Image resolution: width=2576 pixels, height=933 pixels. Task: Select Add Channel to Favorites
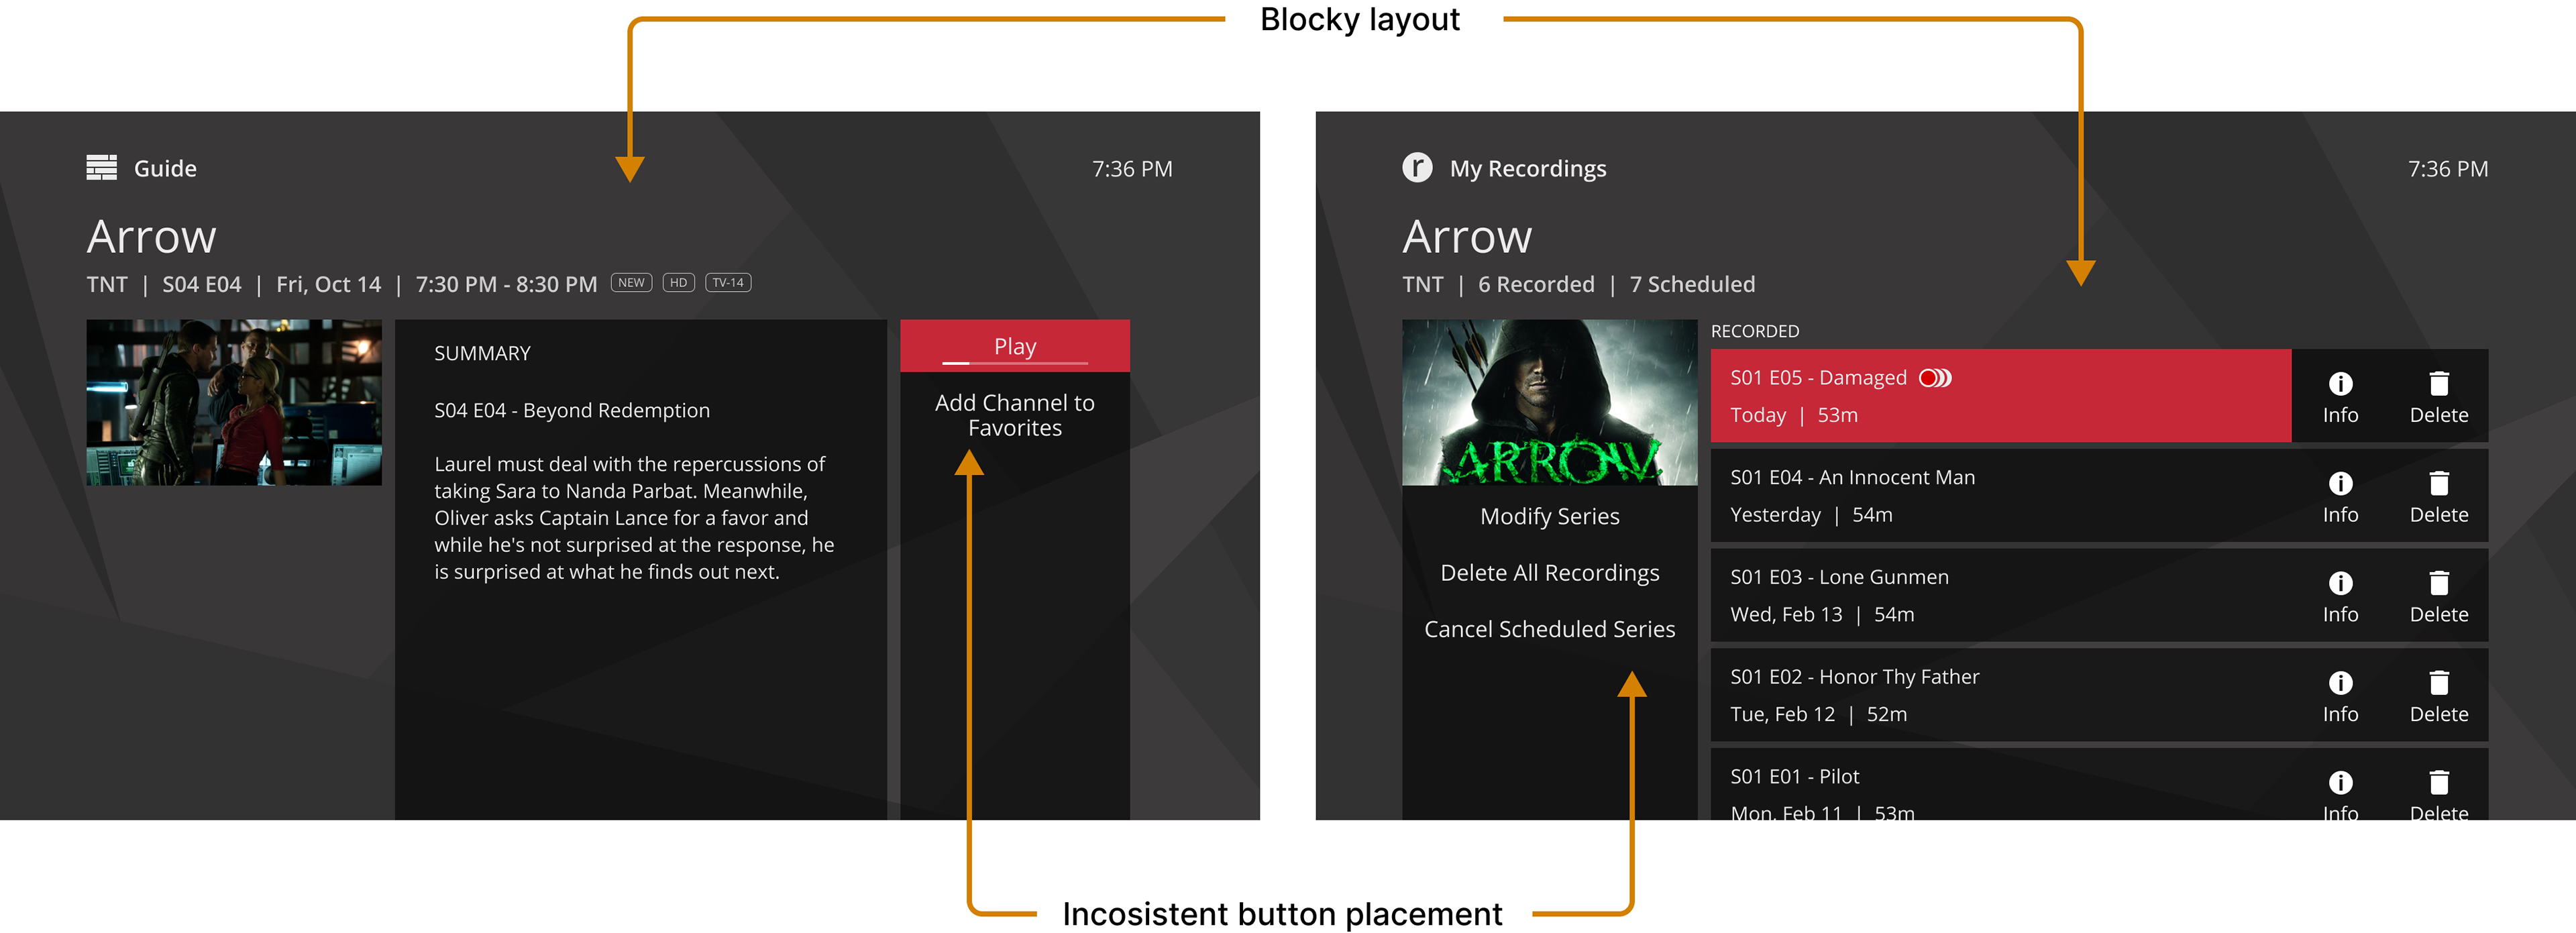pyautogui.click(x=1015, y=415)
